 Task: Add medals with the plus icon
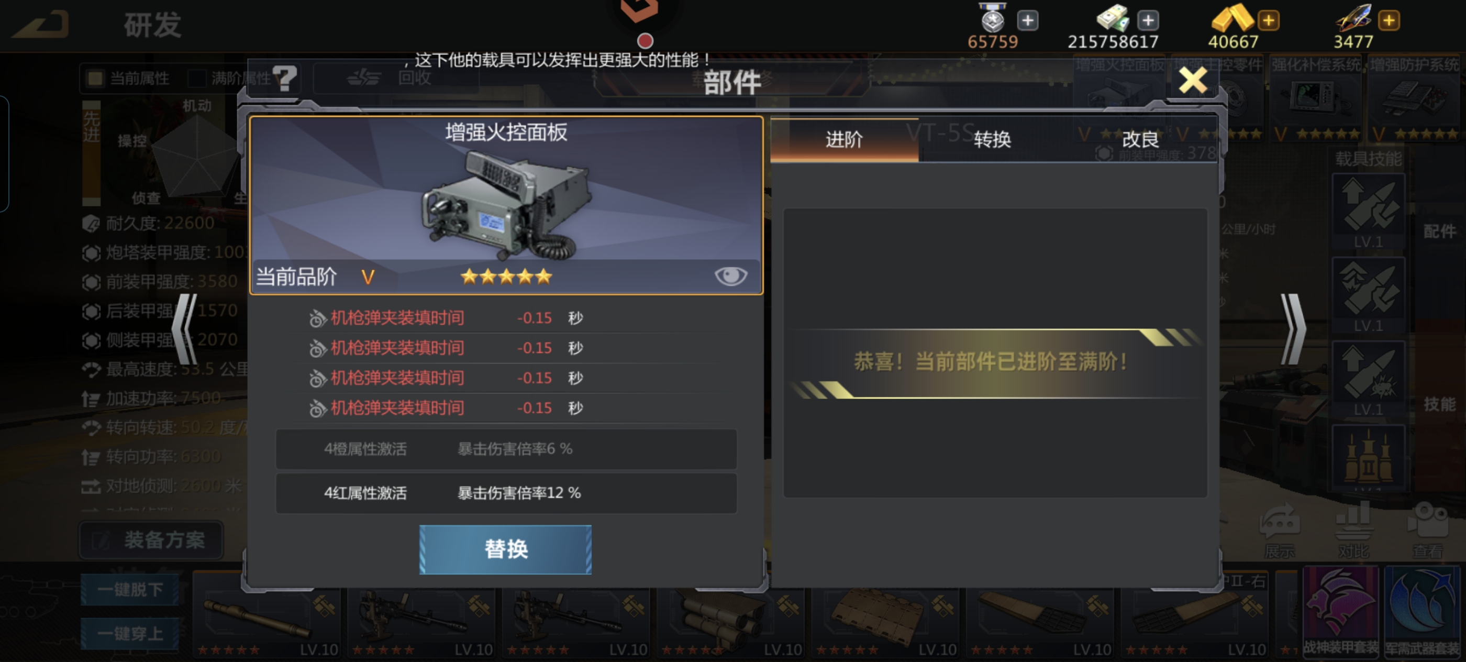coord(1027,20)
